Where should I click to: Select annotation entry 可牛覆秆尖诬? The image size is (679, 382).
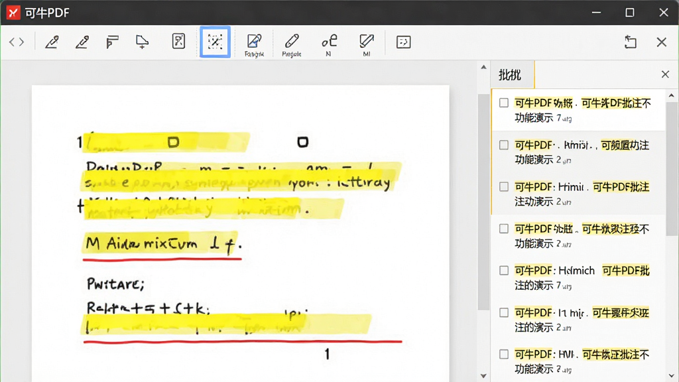pyautogui.click(x=578, y=320)
